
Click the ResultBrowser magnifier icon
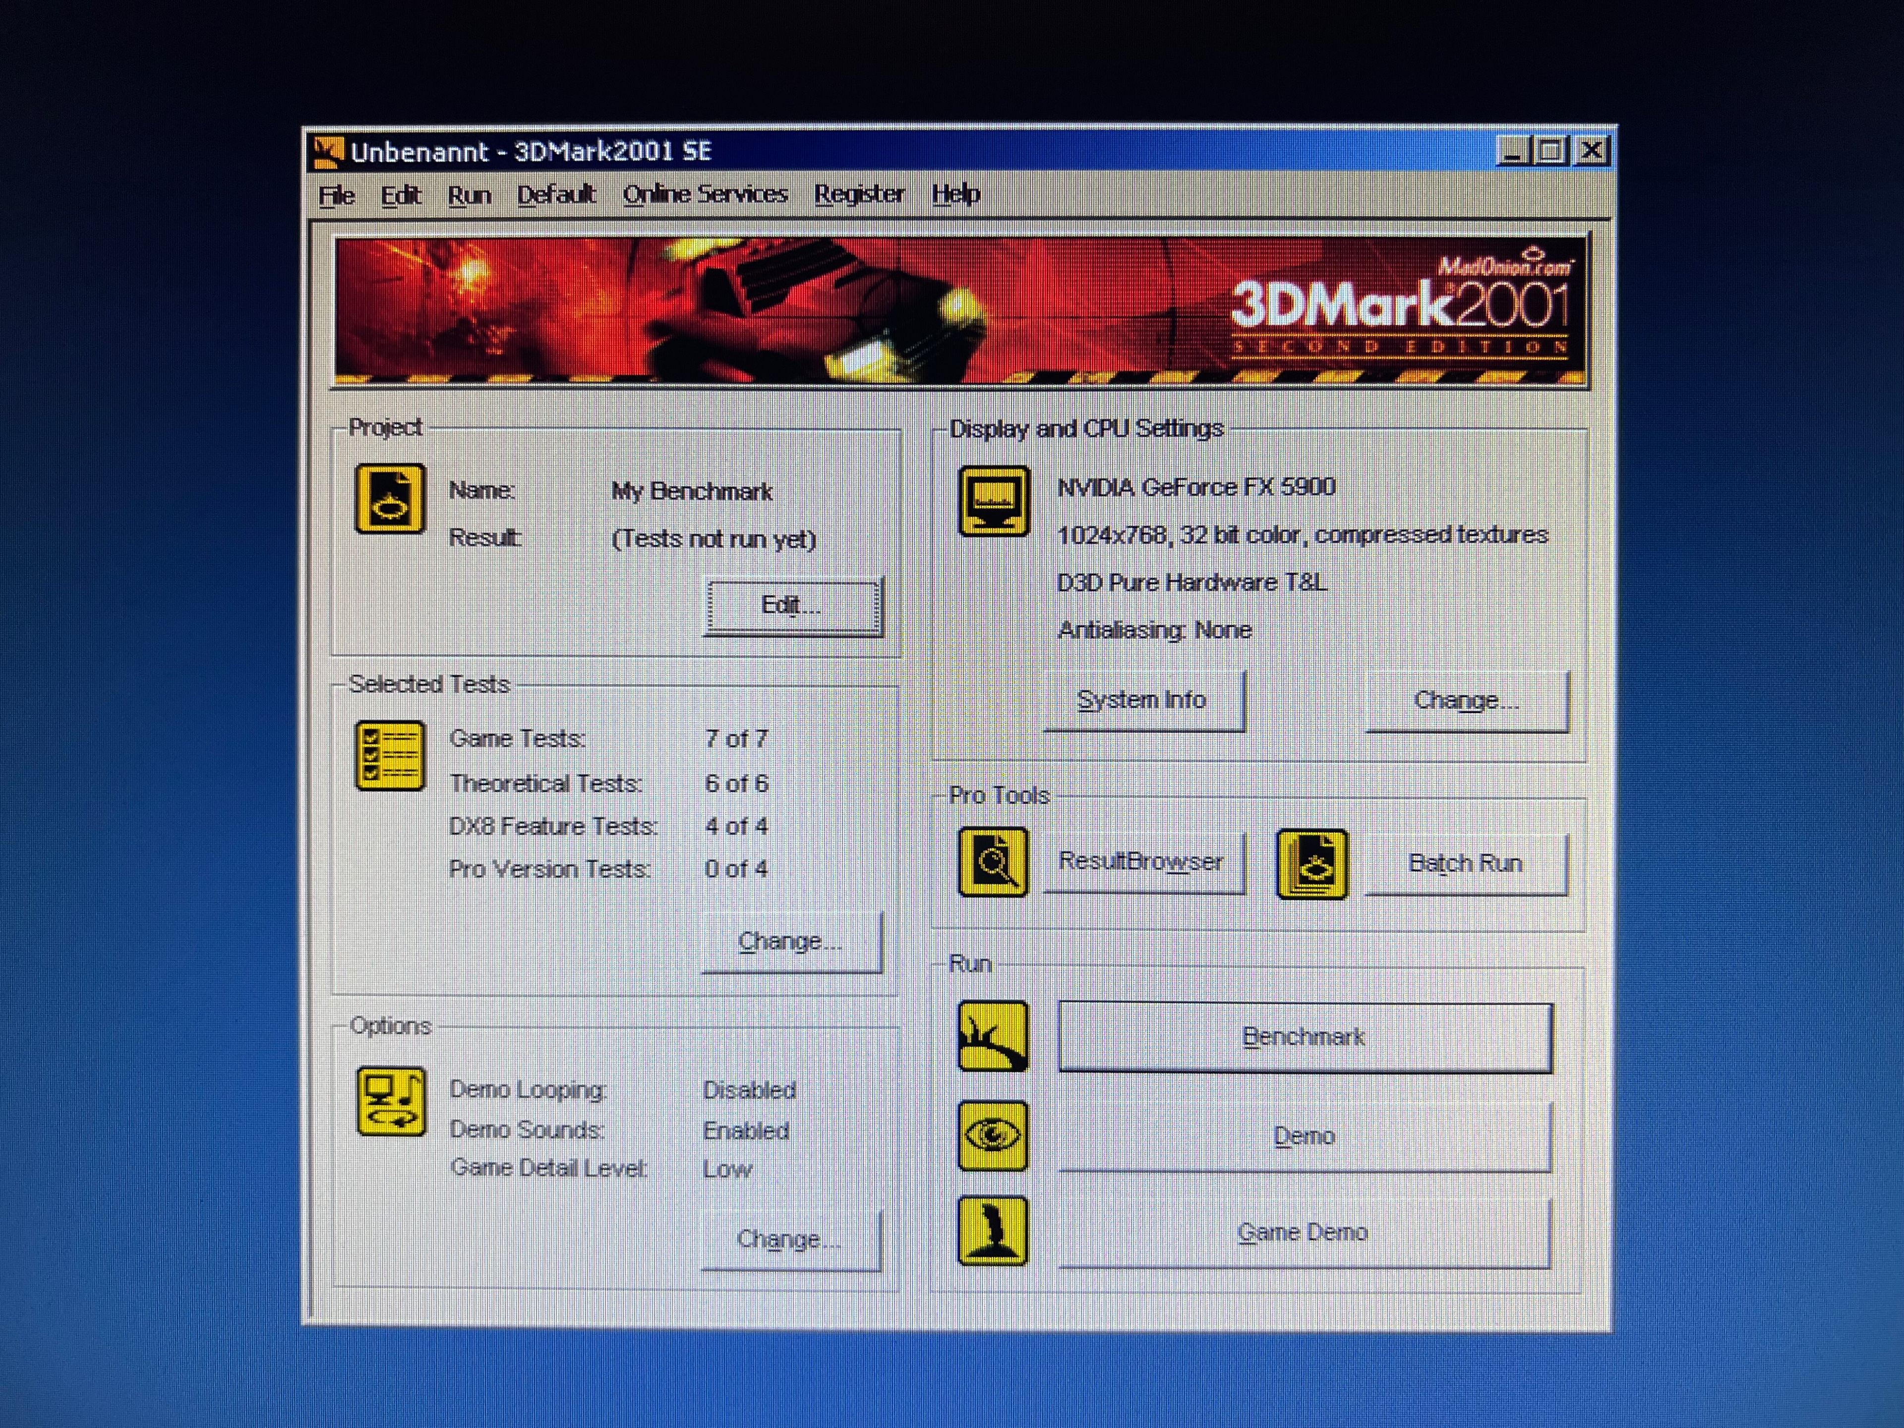[993, 862]
